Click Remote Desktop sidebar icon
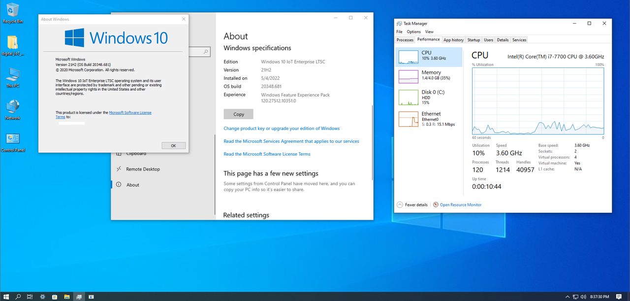The width and height of the screenshot is (630, 301). pos(119,169)
